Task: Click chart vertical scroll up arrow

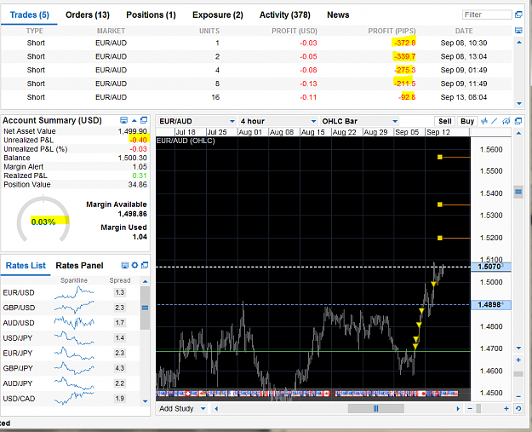Action: pyautogui.click(x=518, y=133)
